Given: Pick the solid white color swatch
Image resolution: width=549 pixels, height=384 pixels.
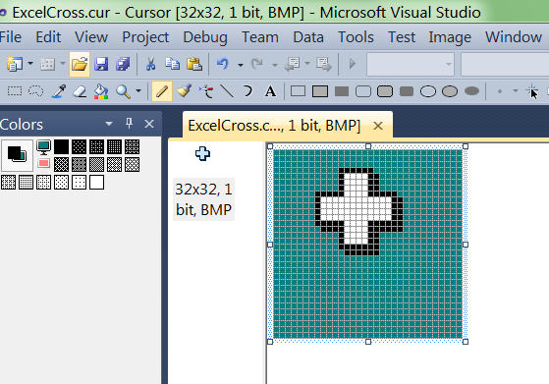Looking at the screenshot, I should [x=96, y=183].
